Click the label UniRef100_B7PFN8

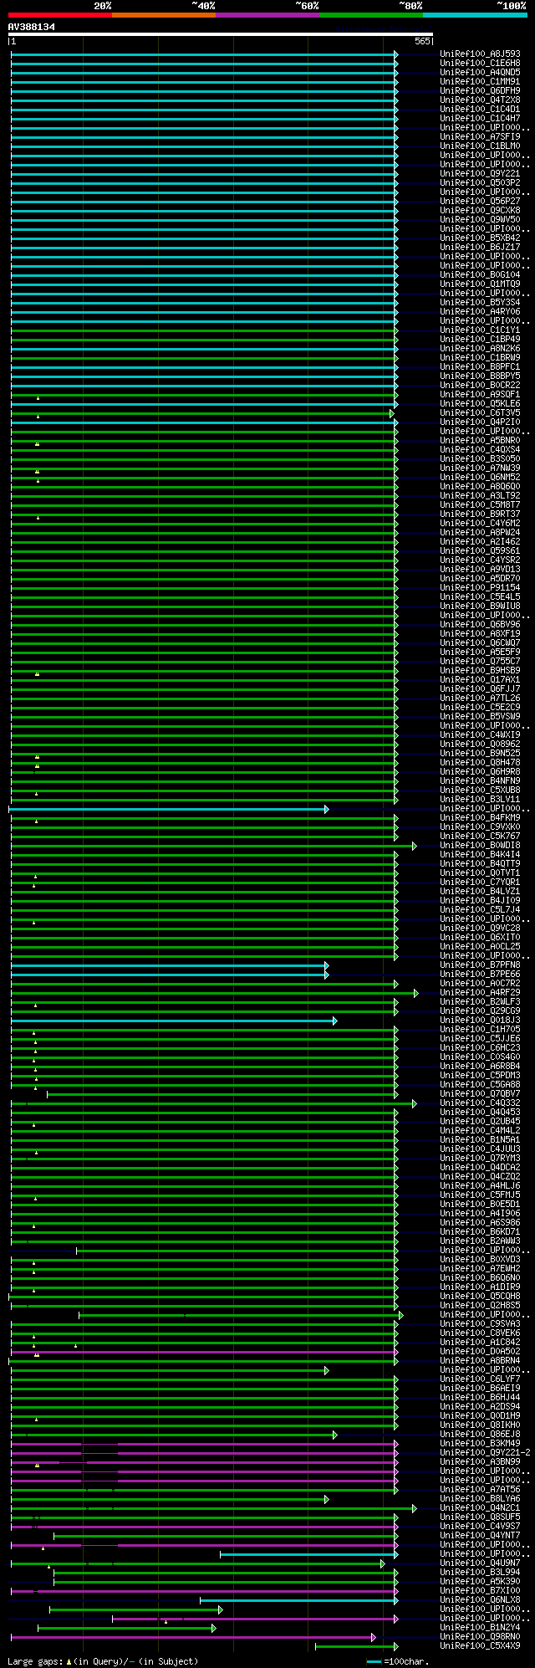[480, 964]
